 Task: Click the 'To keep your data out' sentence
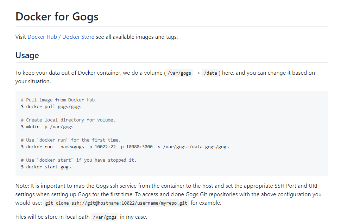pos(165,77)
